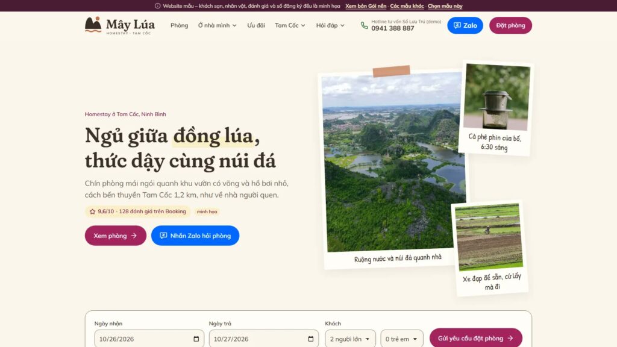Click the chat icon in the Nhắn Zalo hỏi phòng button
617x347 pixels.
[x=163, y=236]
